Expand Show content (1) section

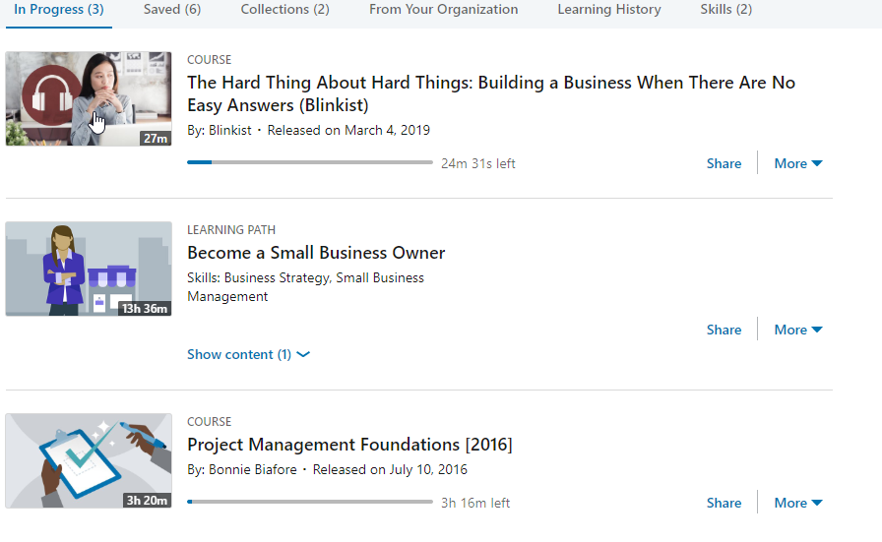248,354
